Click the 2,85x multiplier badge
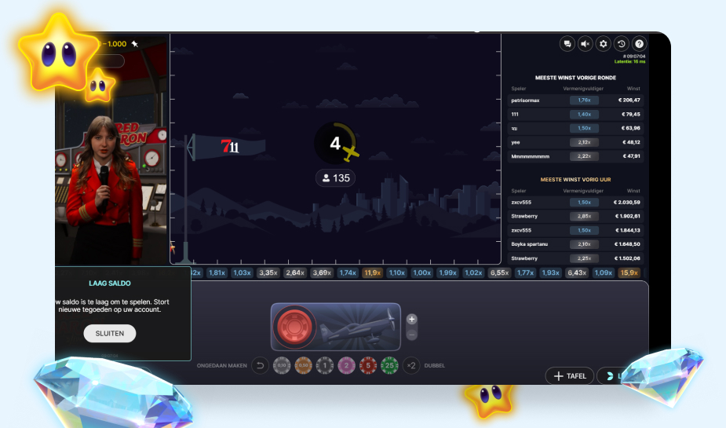The image size is (726, 428). [x=584, y=216]
